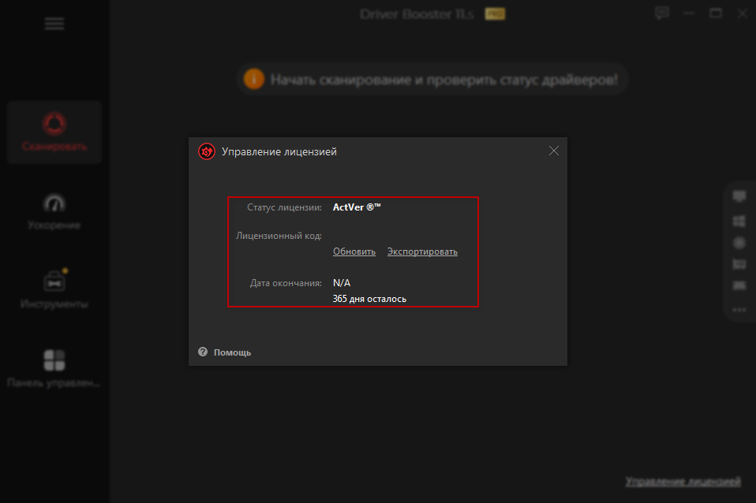
Task: Open the feedback icon in the title bar
Action: pos(662,13)
